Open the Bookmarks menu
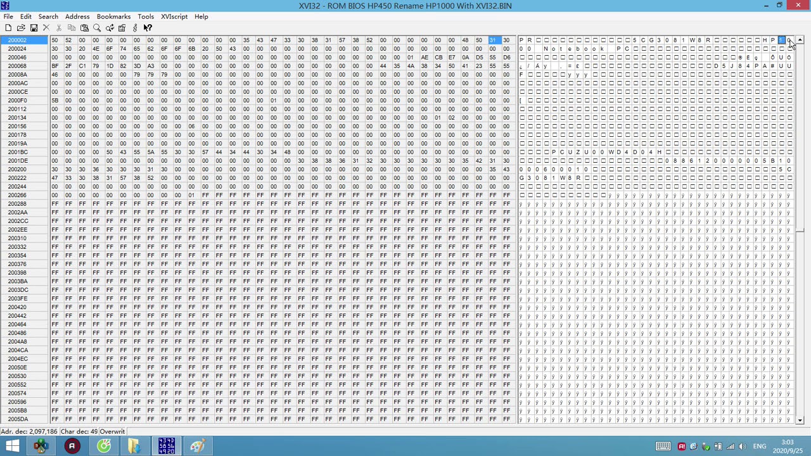The image size is (811, 456). click(113, 16)
